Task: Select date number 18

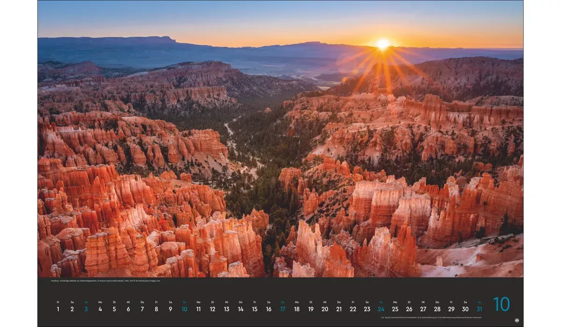Action: [296, 309]
